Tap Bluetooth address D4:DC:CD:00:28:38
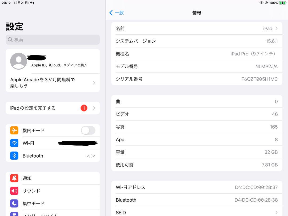 tap(256, 200)
